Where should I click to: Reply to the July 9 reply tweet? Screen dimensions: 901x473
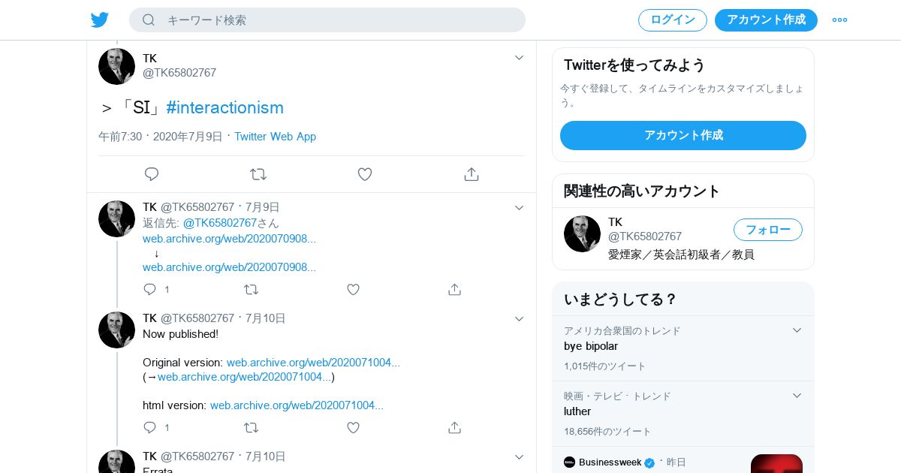[x=150, y=289]
